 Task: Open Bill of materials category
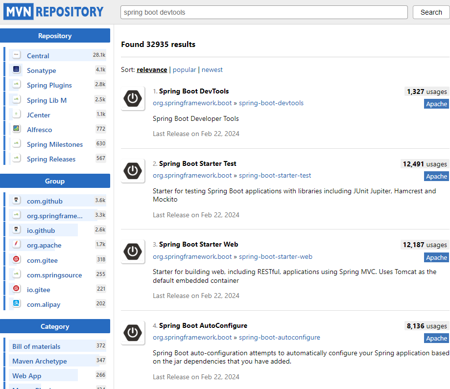point(36,346)
